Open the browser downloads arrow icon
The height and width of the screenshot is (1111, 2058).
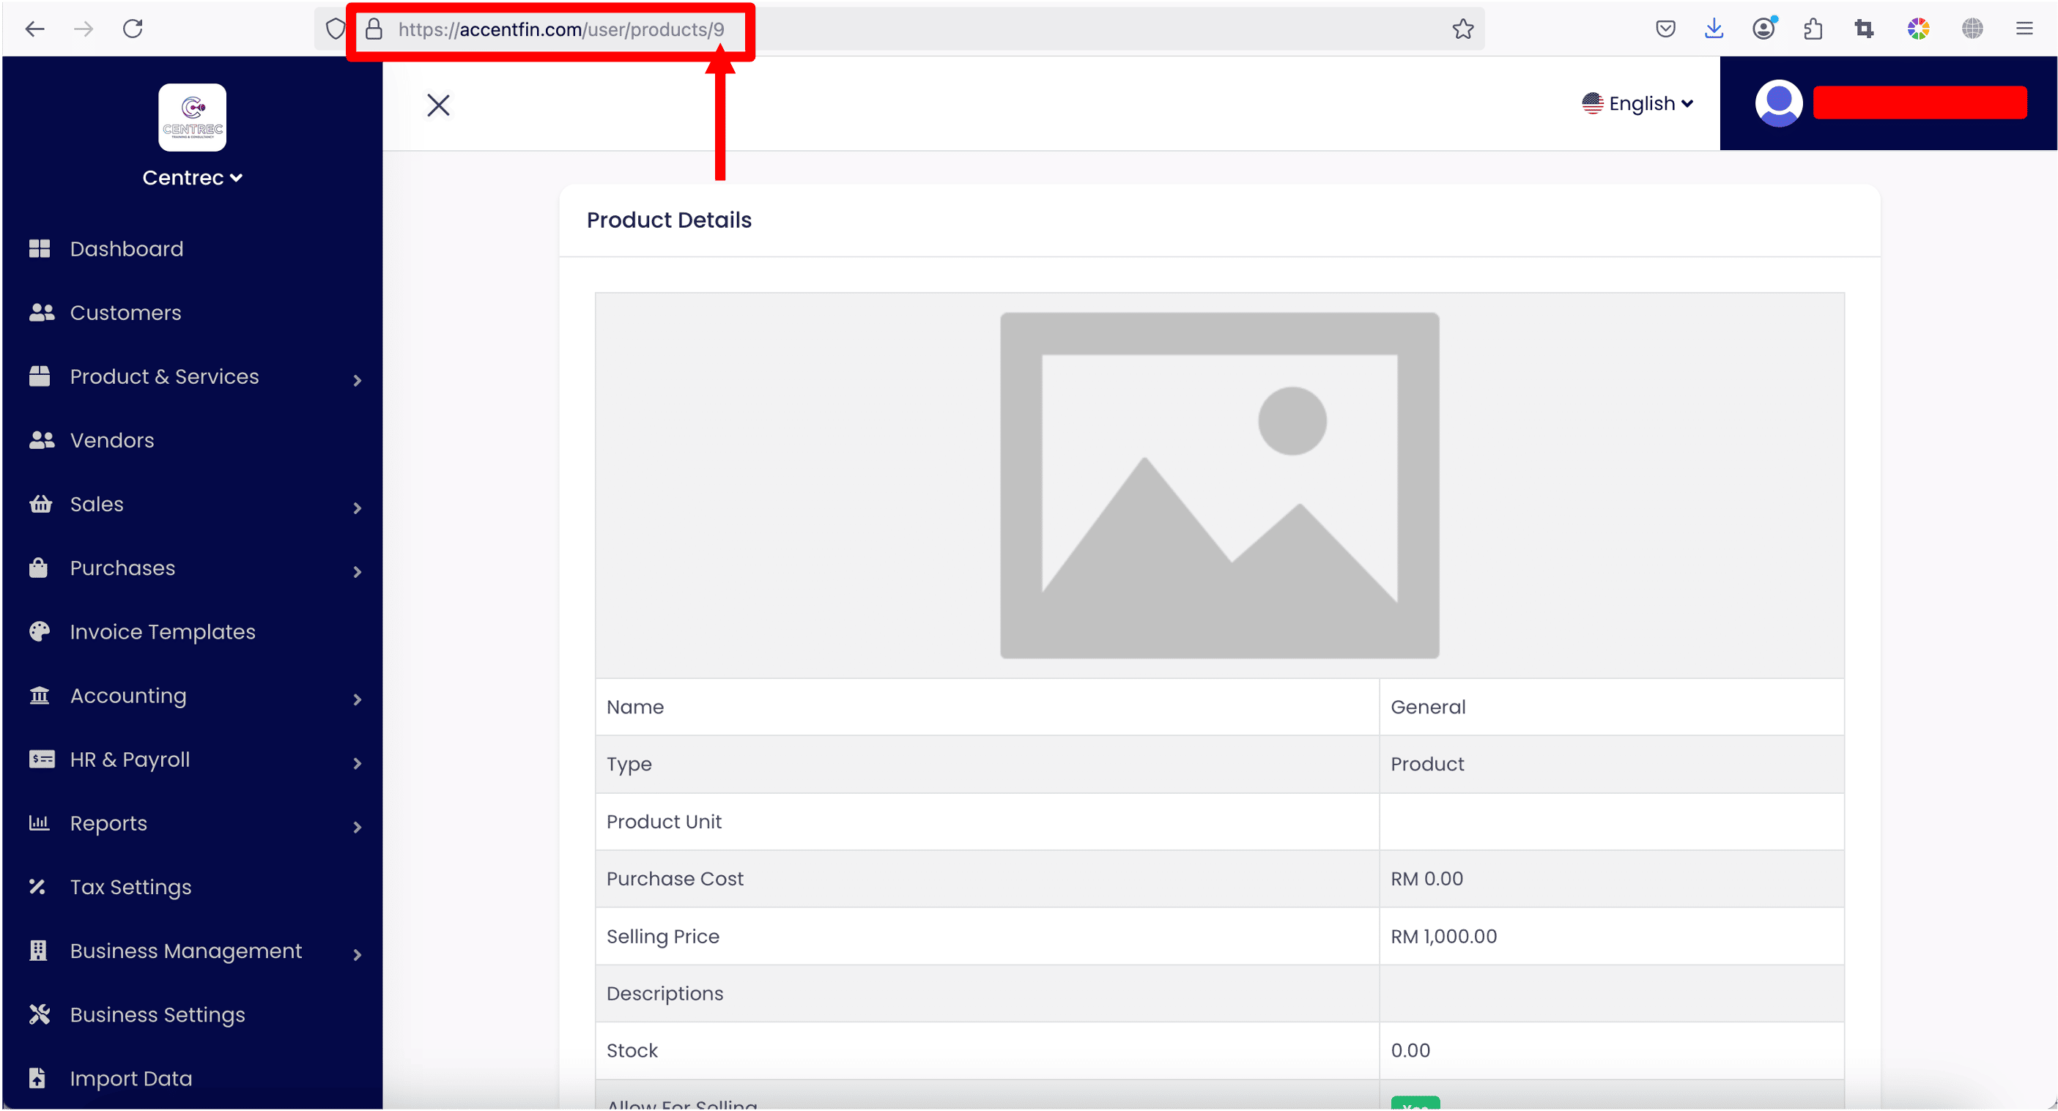coord(1714,29)
